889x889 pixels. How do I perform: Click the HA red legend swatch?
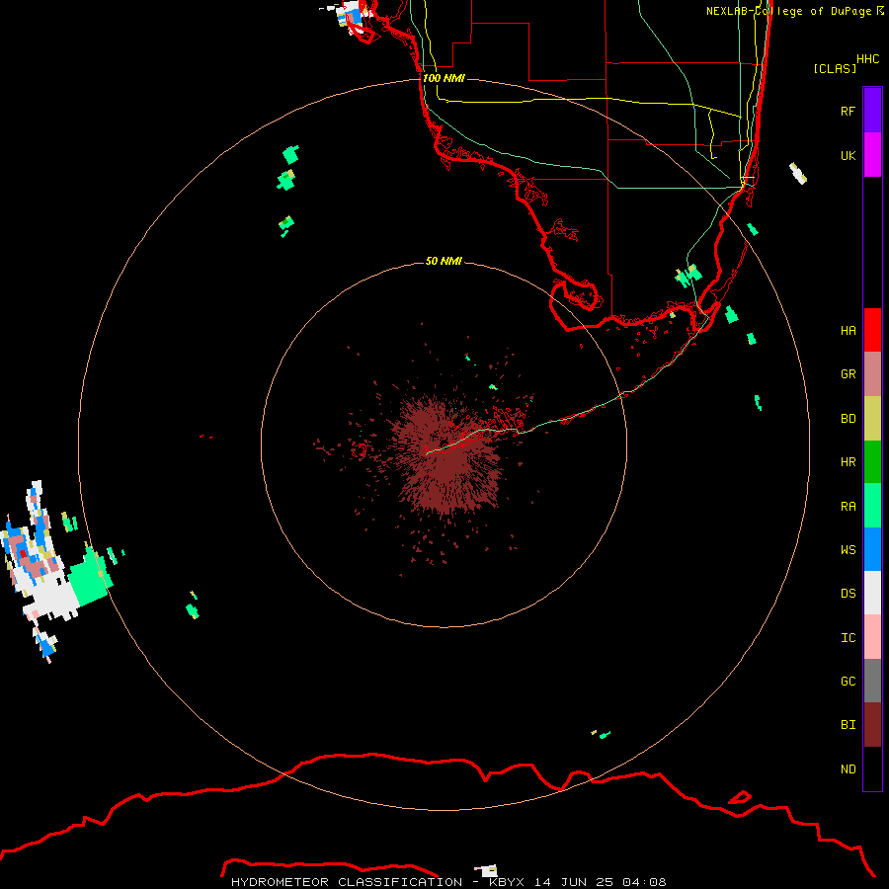(872, 330)
